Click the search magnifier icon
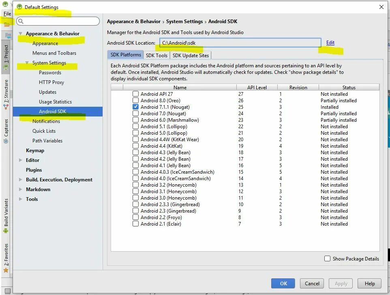The height and width of the screenshot is (295, 390). 21,21
